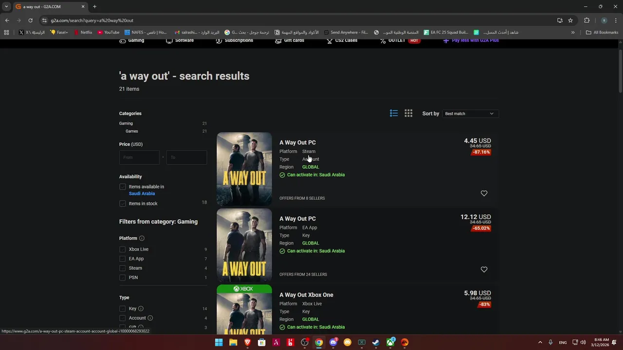The image size is (623, 350).
Task: Tick the Key type checkbox
Action: pos(123,309)
